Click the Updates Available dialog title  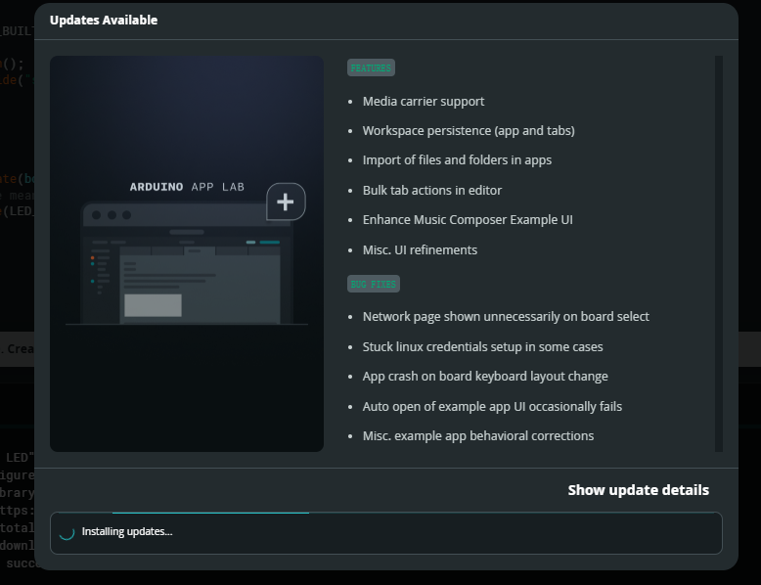(x=104, y=20)
